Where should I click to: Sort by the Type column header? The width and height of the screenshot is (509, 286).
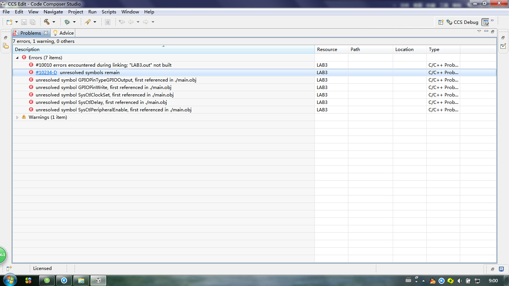tap(443, 50)
